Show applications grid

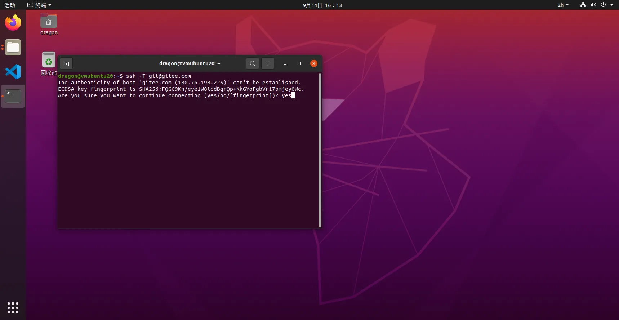(13, 307)
